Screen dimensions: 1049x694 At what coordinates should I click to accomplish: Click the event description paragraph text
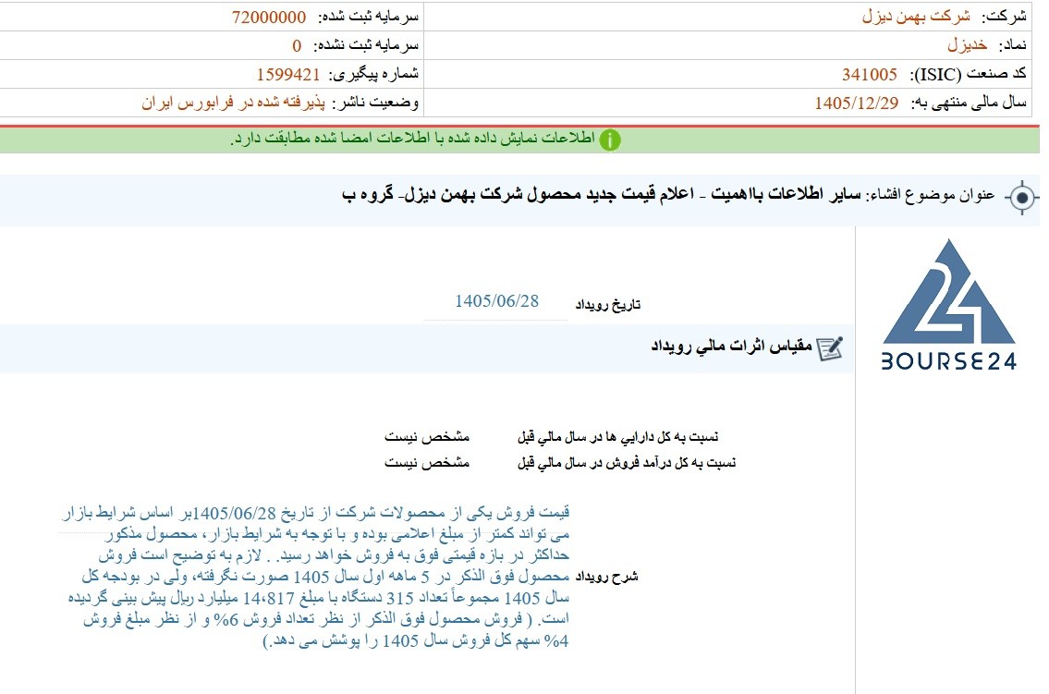click(x=315, y=577)
